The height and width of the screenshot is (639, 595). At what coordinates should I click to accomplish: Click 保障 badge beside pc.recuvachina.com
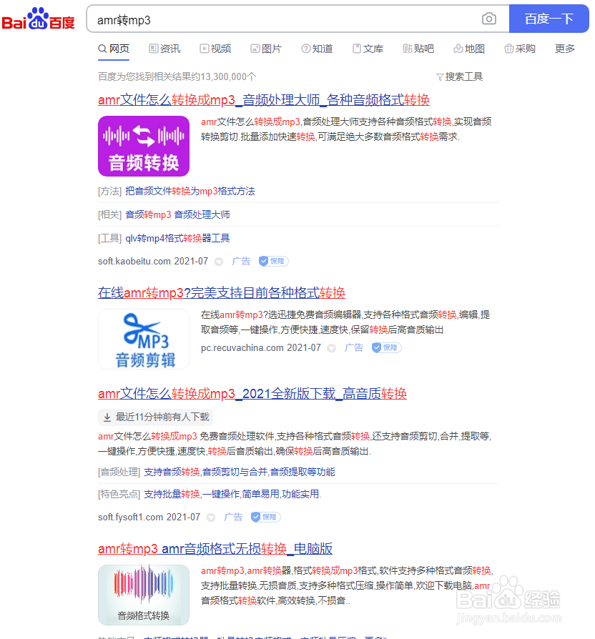[387, 347]
